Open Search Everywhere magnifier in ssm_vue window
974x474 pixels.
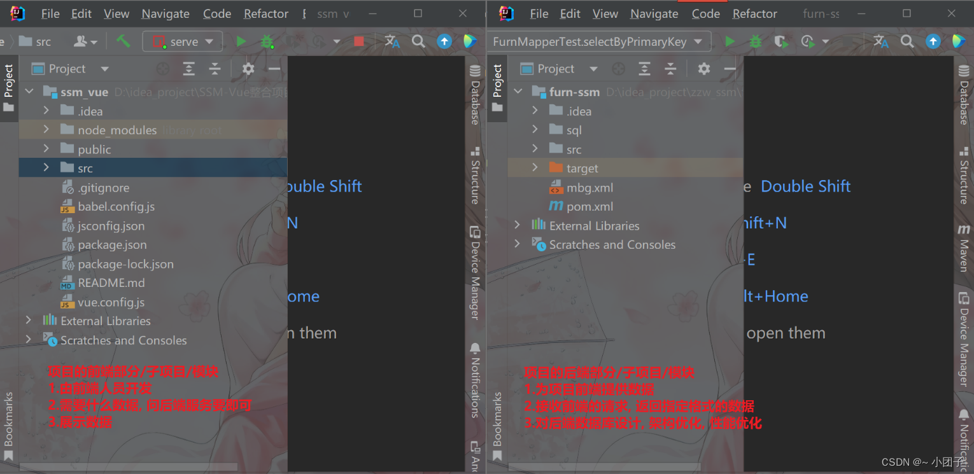coord(418,41)
